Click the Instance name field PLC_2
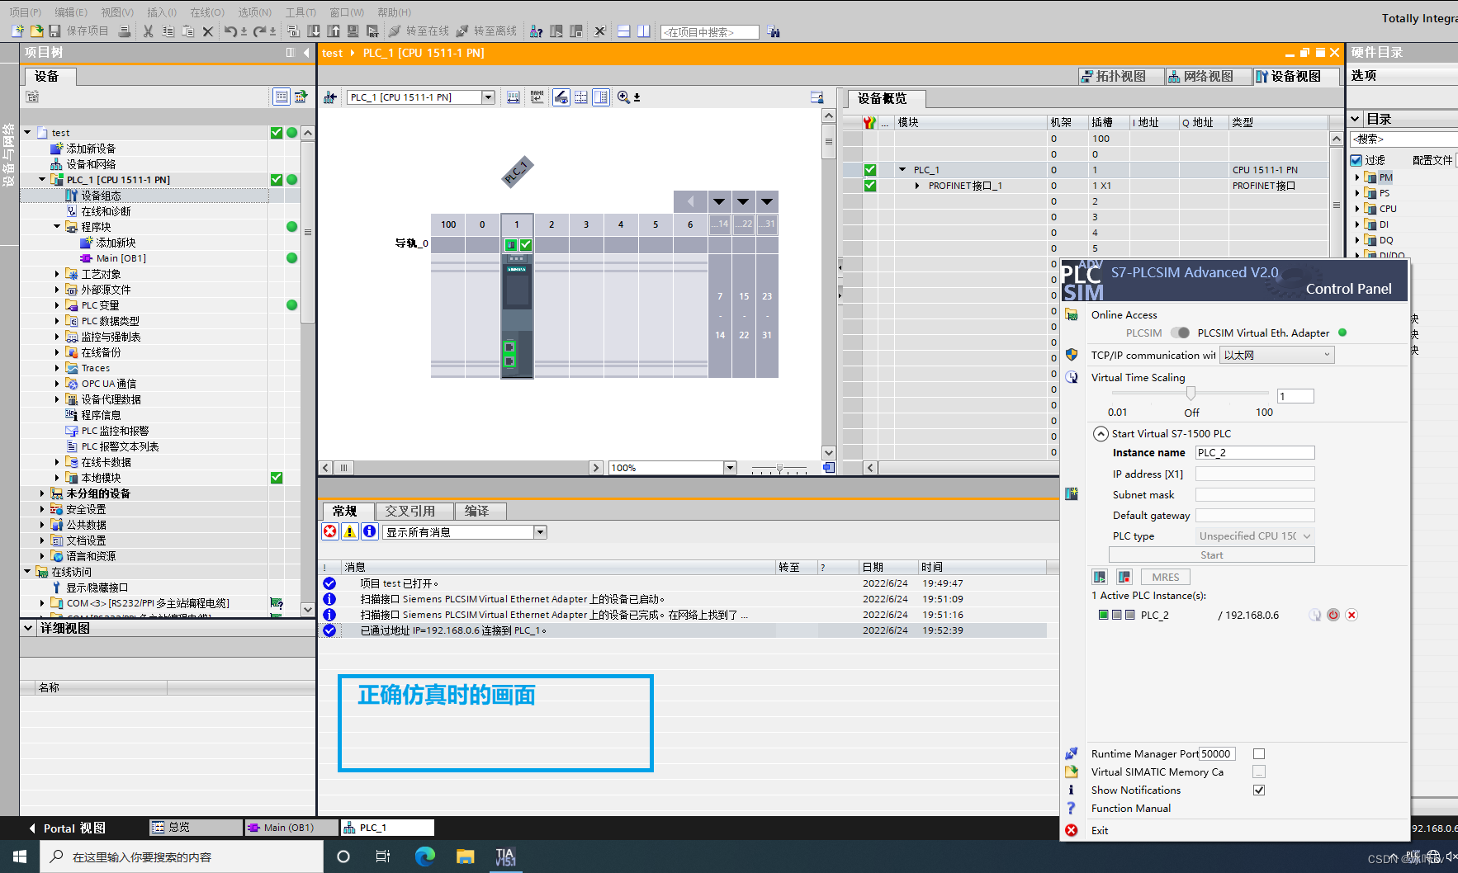 (x=1255, y=453)
